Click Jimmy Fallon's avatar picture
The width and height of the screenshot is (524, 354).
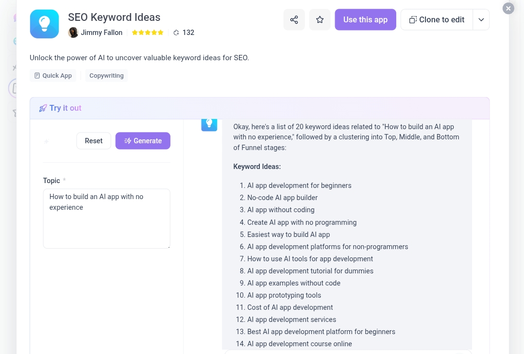73,33
